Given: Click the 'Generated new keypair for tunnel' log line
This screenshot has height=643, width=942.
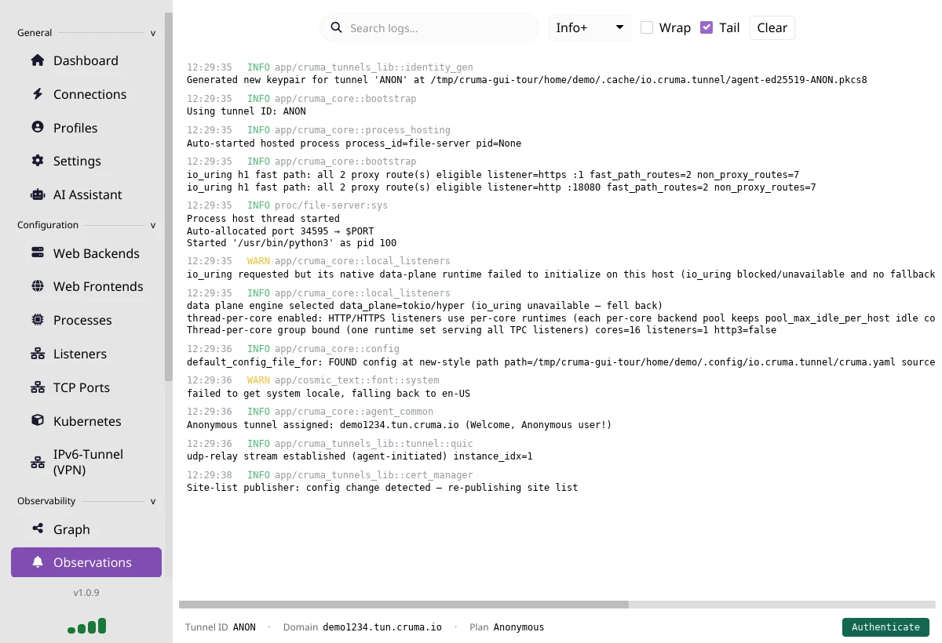Looking at the screenshot, I should [x=527, y=80].
